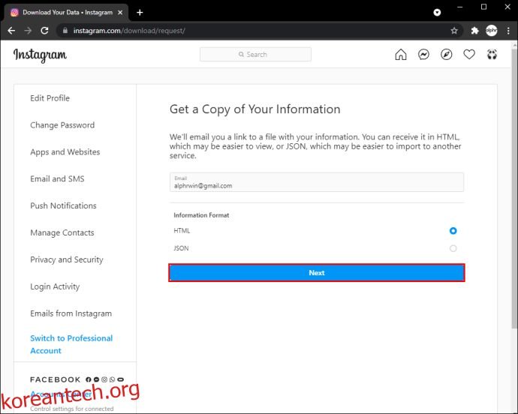Open Messenger direct messages icon
The width and height of the screenshot is (518, 414).
[x=423, y=55]
